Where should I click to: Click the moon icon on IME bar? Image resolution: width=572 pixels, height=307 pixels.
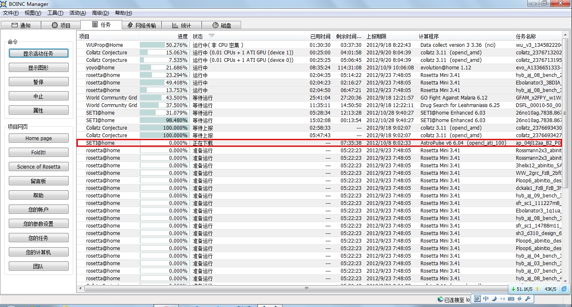(494, 299)
